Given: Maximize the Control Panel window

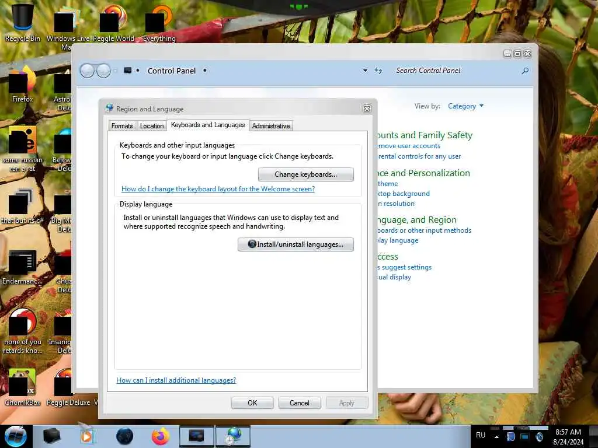Looking at the screenshot, I should [x=517, y=54].
